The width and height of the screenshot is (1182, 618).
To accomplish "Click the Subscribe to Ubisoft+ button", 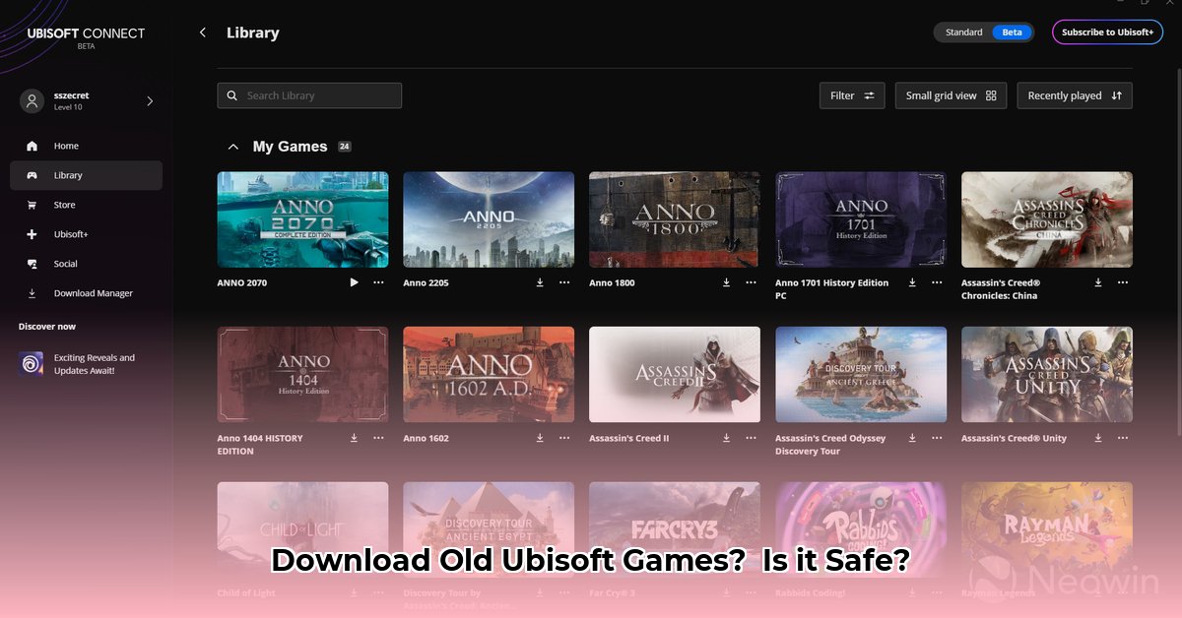I will point(1107,31).
